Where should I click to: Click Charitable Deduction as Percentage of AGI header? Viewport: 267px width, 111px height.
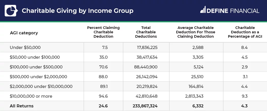click(245, 32)
